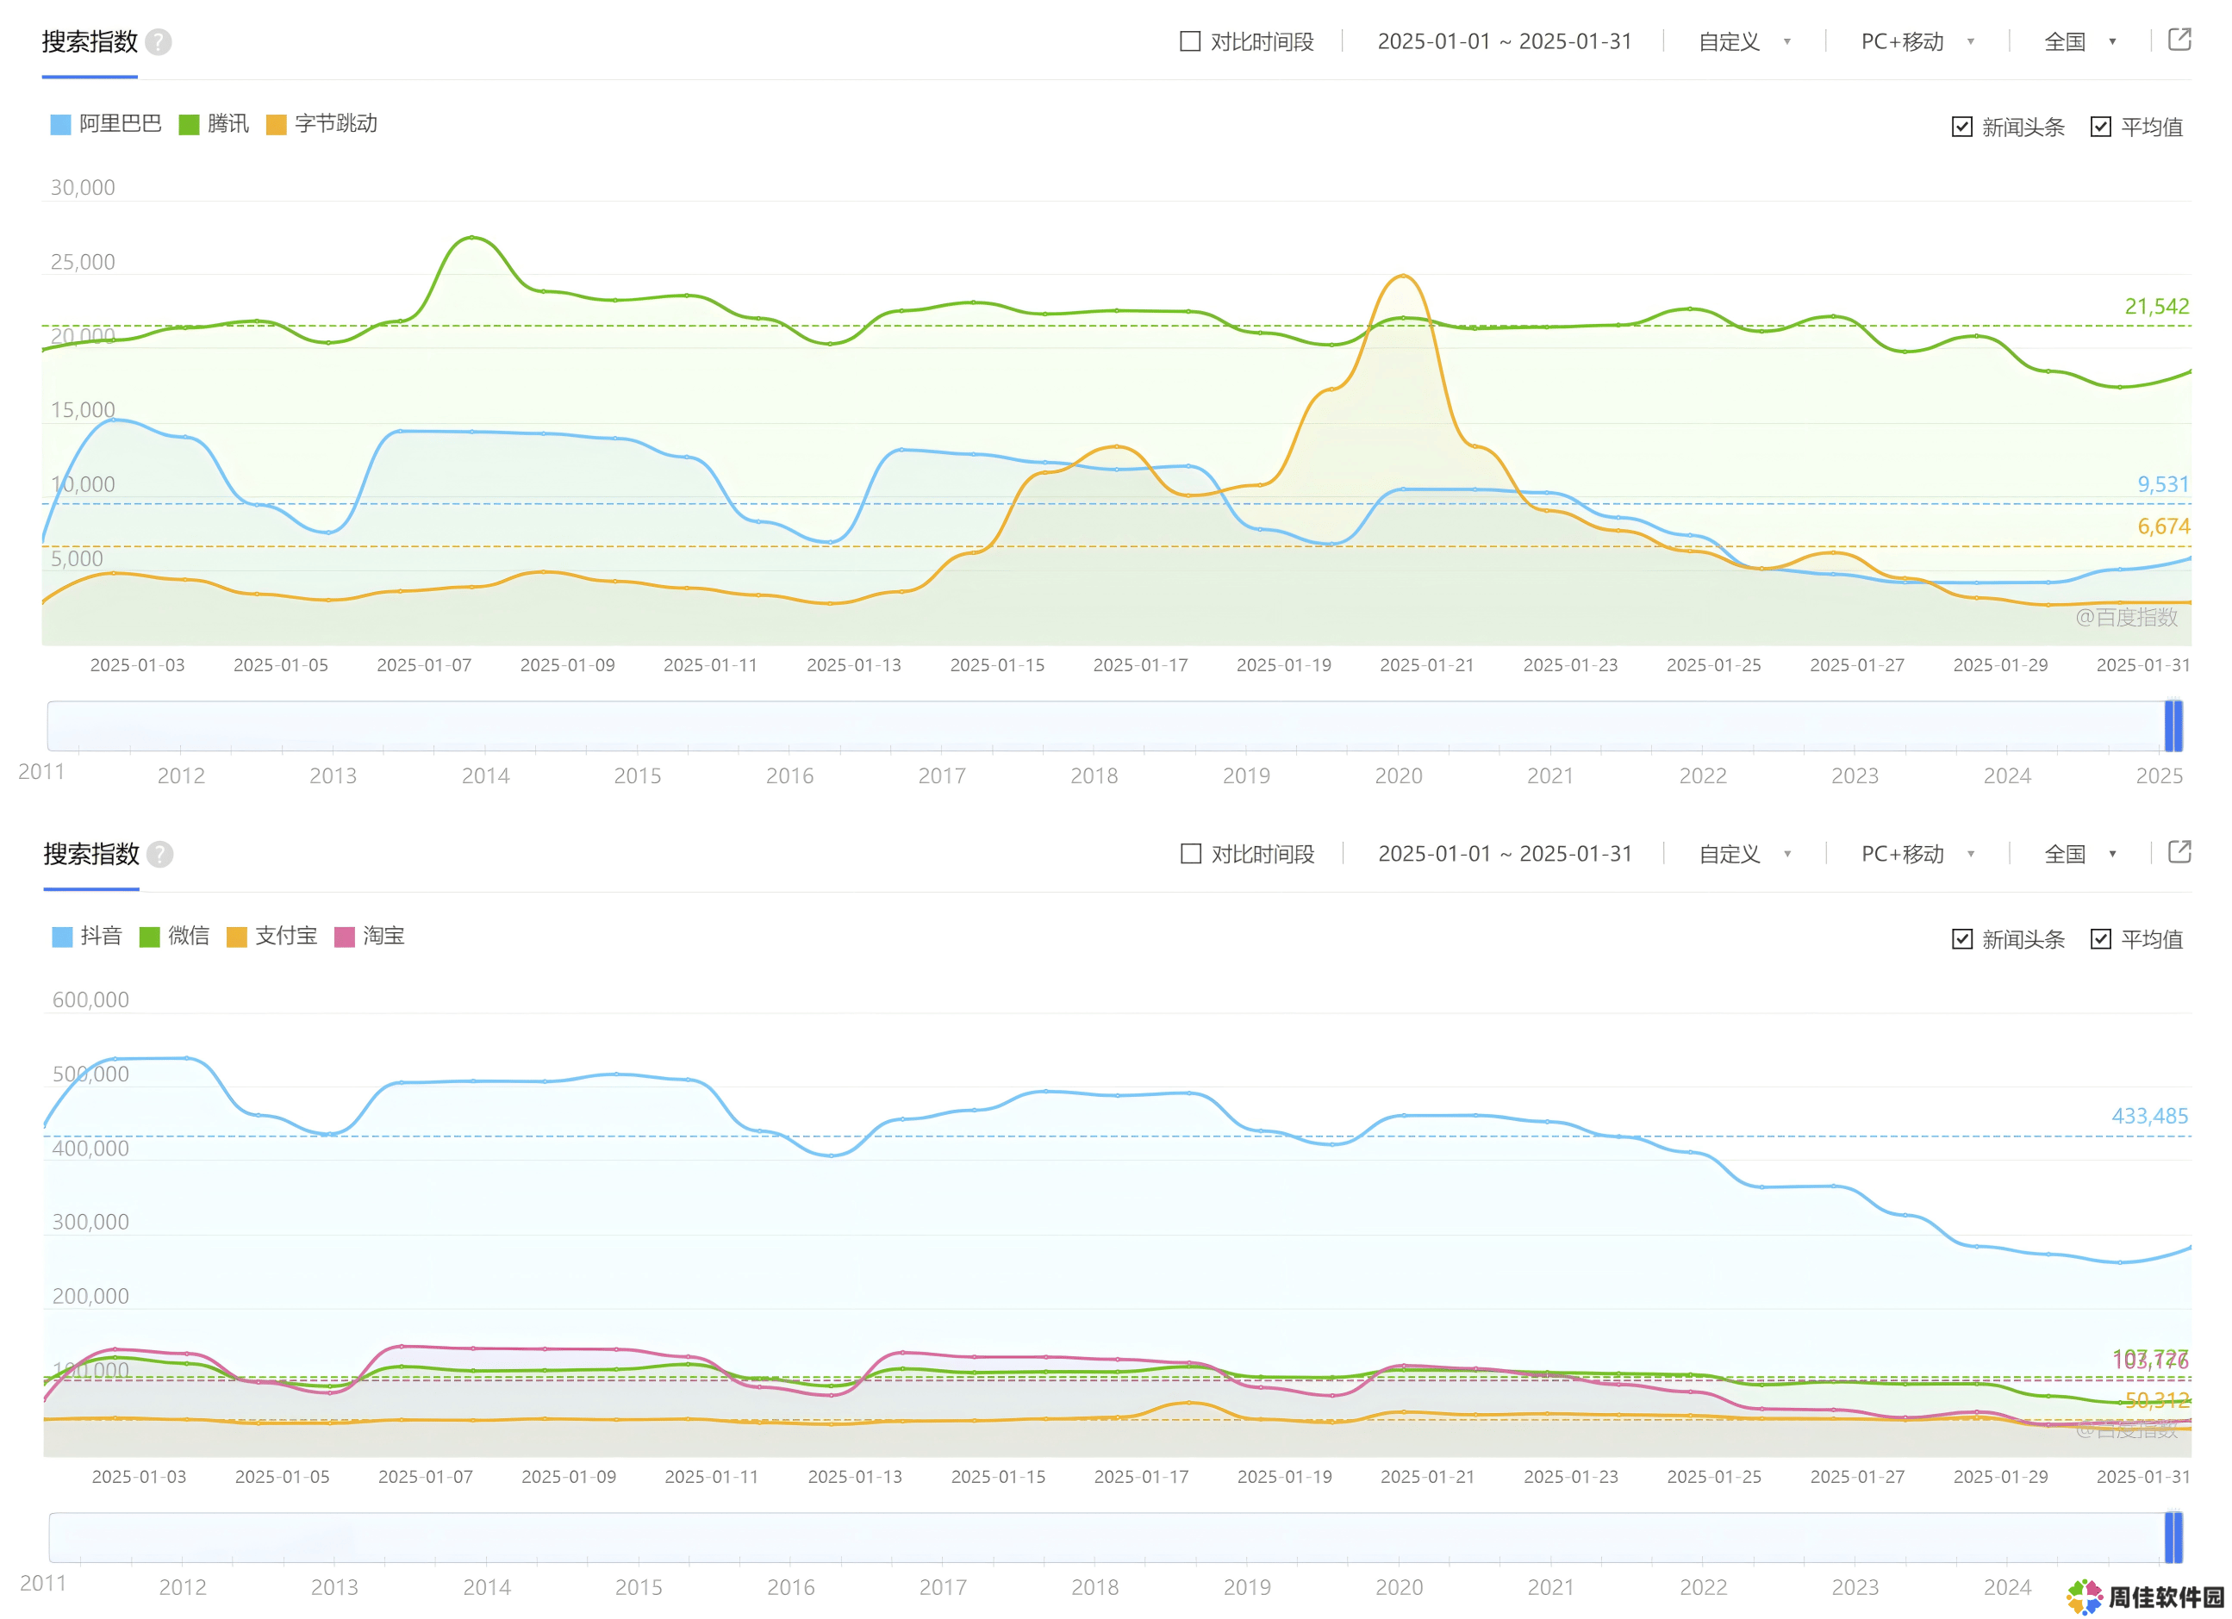Uncheck 平均值 in top chart

(2101, 127)
